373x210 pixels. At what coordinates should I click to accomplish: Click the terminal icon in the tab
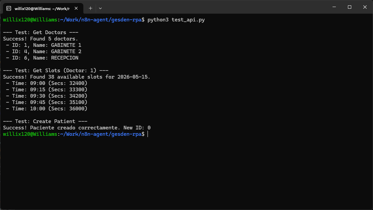pyautogui.click(x=9, y=9)
